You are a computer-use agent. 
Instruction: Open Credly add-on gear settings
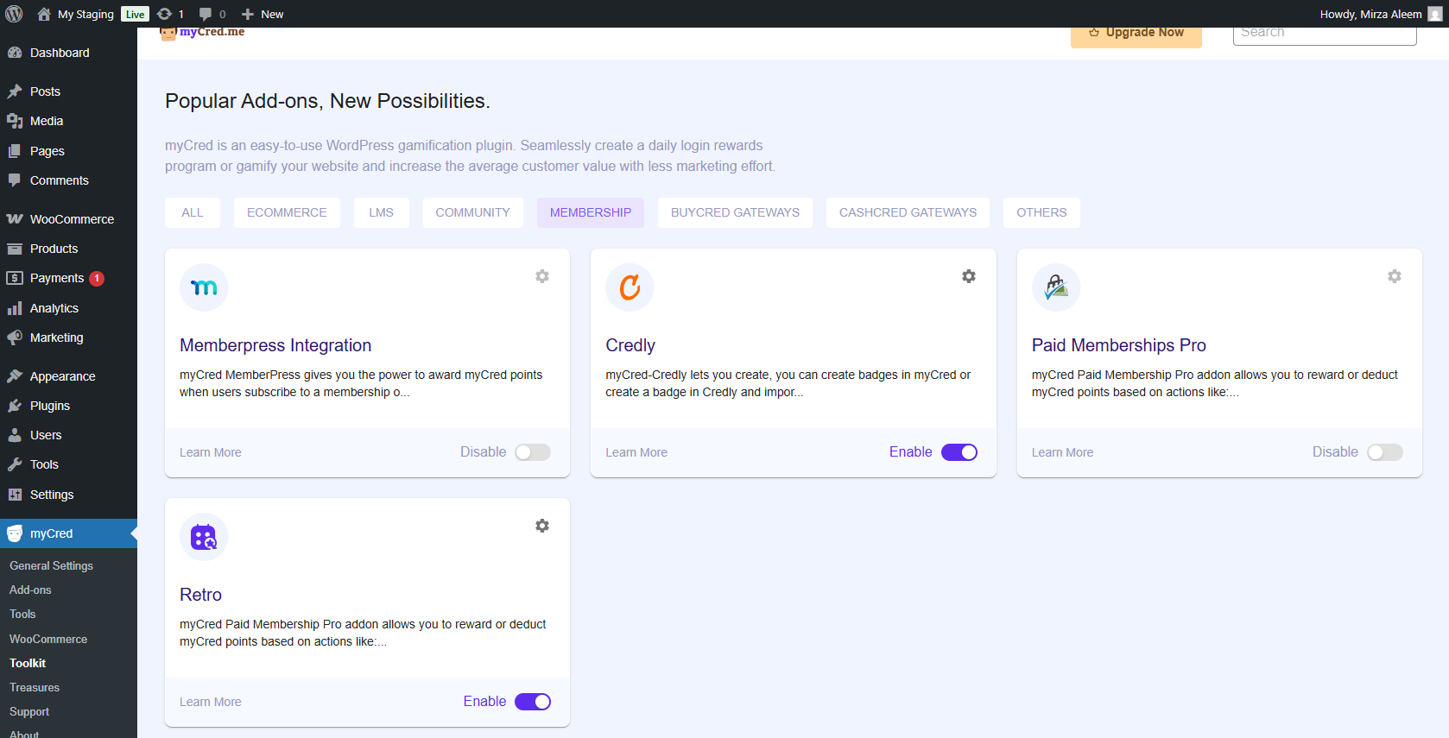(x=969, y=276)
